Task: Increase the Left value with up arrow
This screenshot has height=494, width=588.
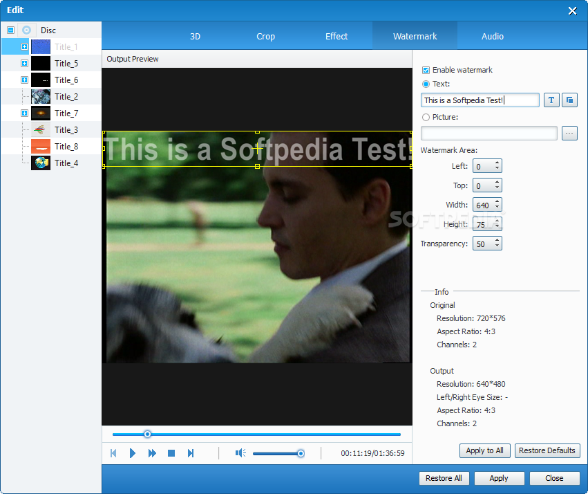Action: click(x=497, y=163)
